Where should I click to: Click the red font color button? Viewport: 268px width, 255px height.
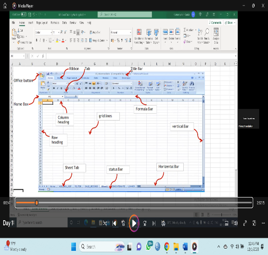[63, 40]
